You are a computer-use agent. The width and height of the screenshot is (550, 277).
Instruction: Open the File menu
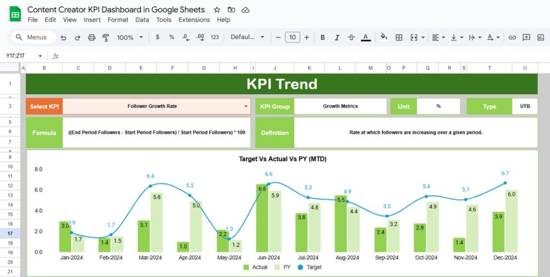tap(33, 20)
